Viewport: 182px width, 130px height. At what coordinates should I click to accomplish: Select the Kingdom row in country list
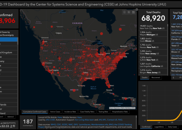(9, 53)
